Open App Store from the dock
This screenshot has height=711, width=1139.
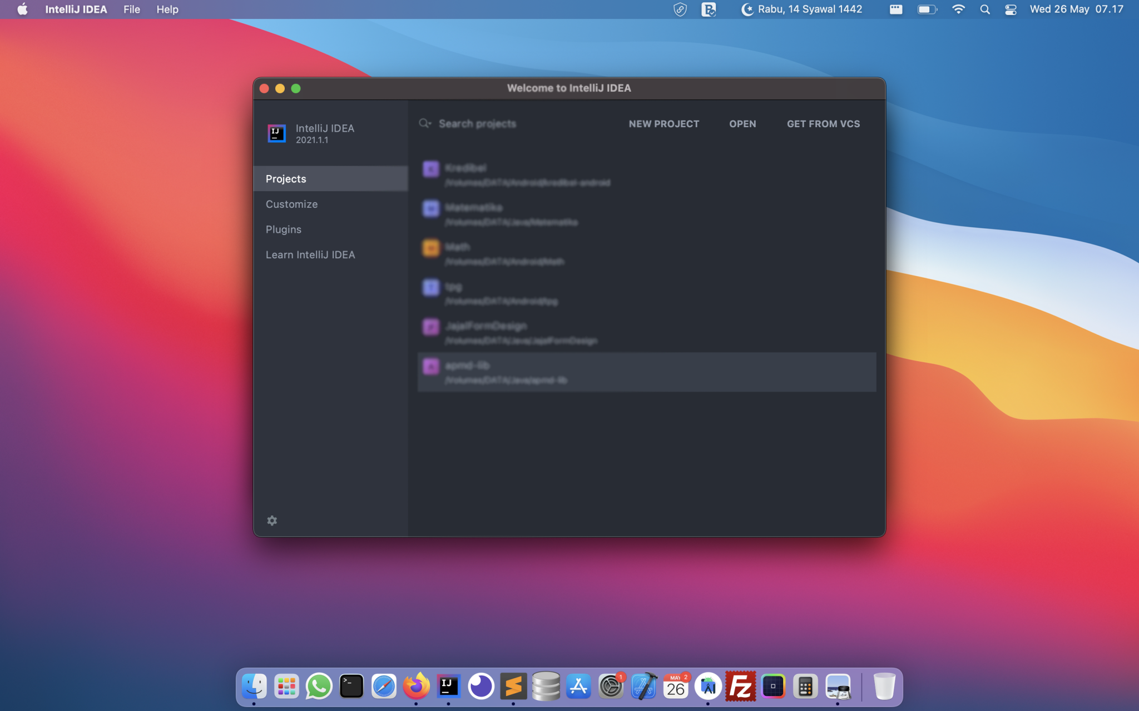click(578, 687)
